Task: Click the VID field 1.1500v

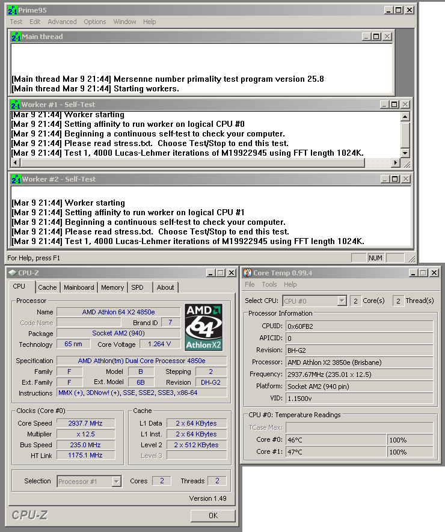Action: tap(360, 399)
